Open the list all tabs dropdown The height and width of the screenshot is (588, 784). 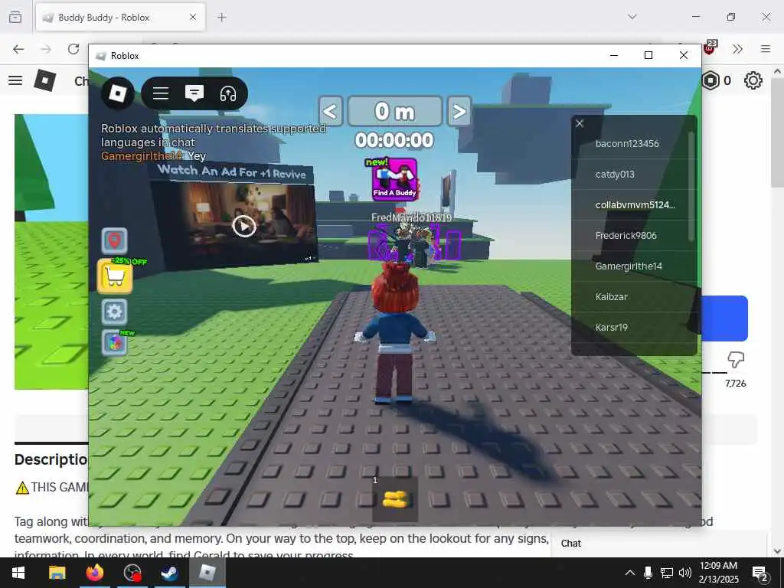(x=632, y=17)
